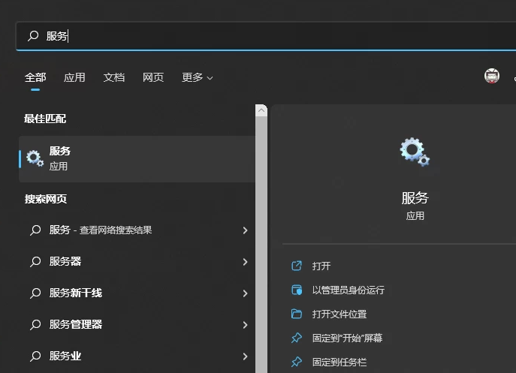516x373 pixels.
Task: Open the 更多 dropdown
Action: [197, 77]
